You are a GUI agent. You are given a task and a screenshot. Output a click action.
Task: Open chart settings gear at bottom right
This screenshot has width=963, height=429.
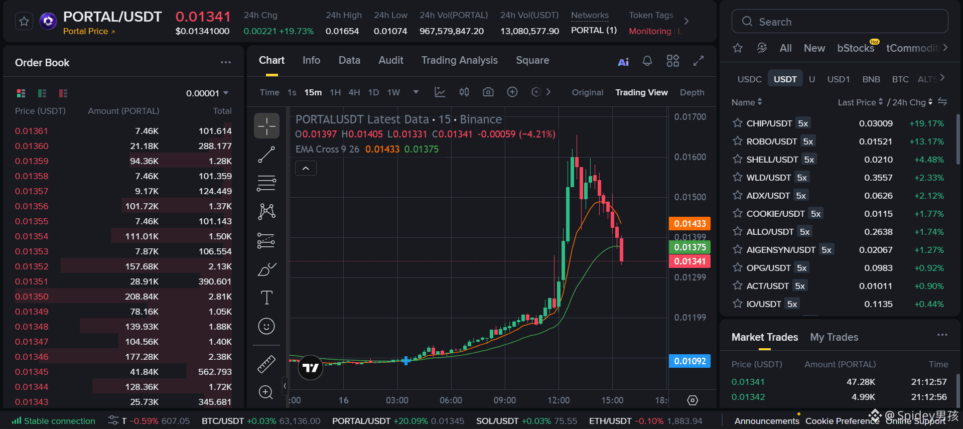(x=693, y=400)
